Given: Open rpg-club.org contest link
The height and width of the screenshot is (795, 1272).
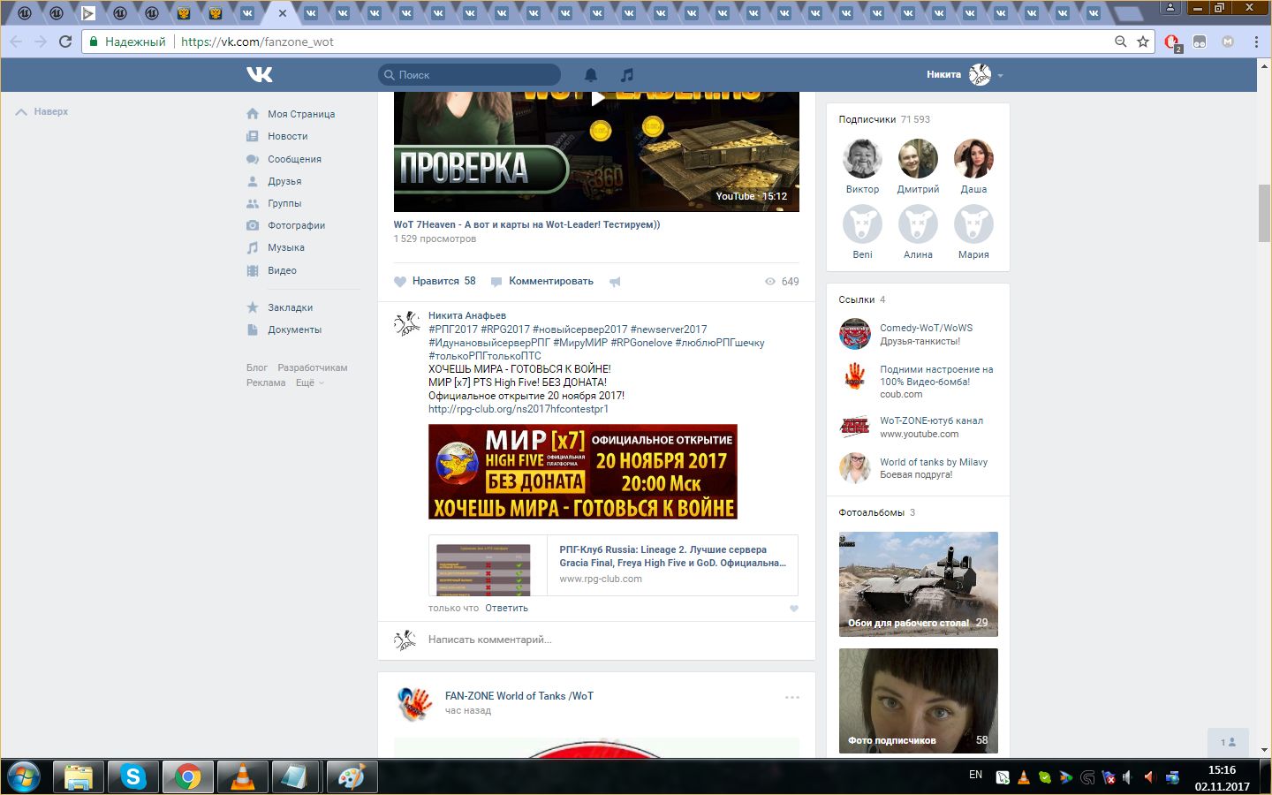Looking at the screenshot, I should coord(519,409).
